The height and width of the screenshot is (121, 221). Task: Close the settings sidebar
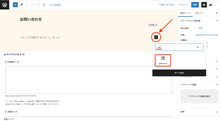point(217,13)
